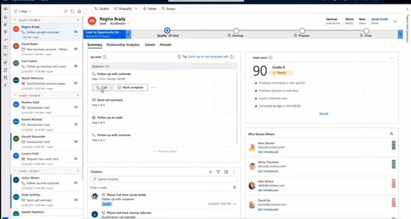Open Harold Alexander lead in work list
This screenshot has height=219, width=411.
click(47, 141)
